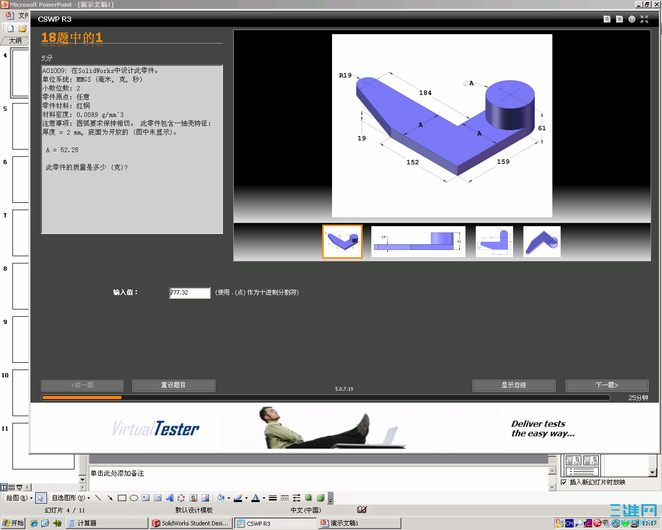Viewport: 662px width, 530px height.
Task: Switch to the 演示文稿1 taskbar button
Action: click(360, 523)
